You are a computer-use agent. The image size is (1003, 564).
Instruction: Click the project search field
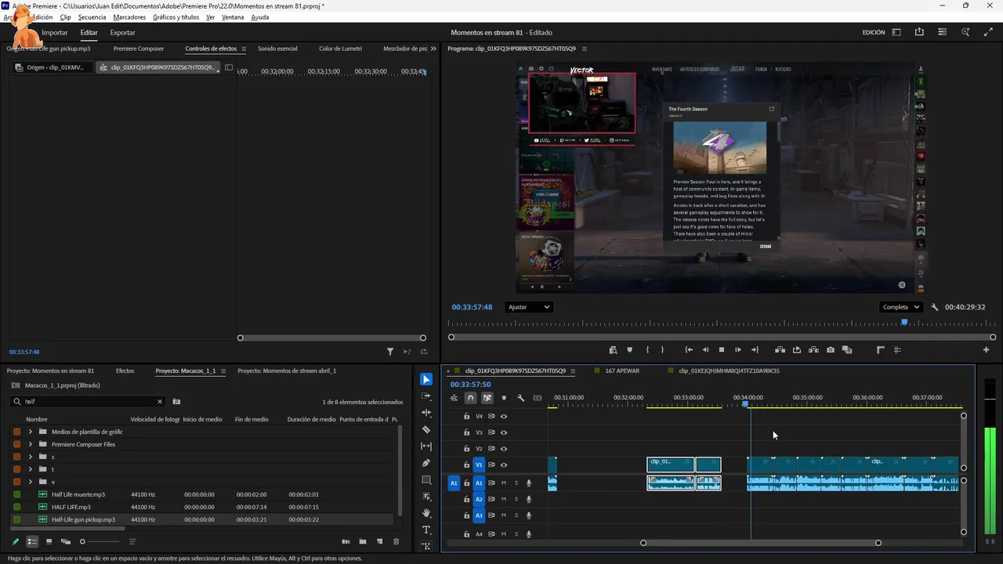(x=89, y=402)
